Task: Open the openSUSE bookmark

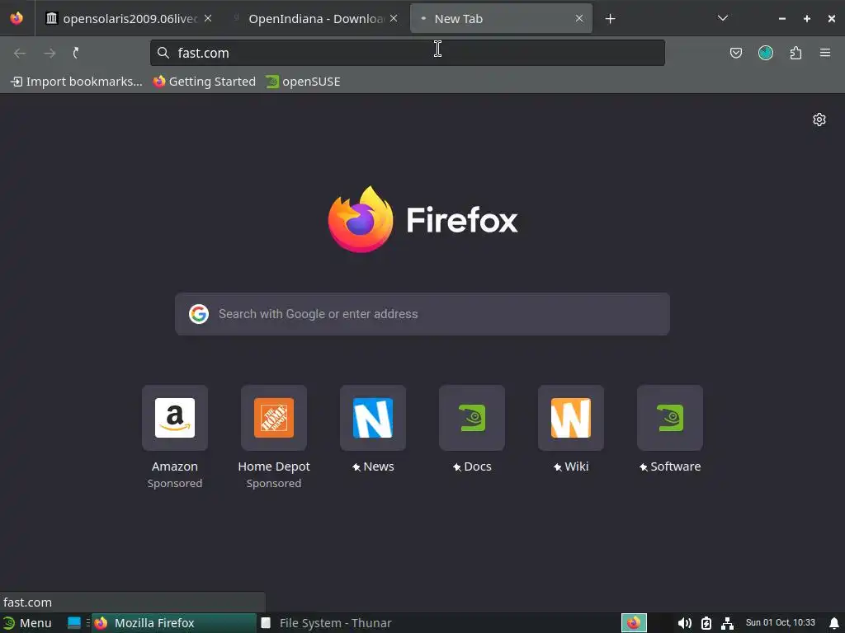Action: [x=303, y=82]
